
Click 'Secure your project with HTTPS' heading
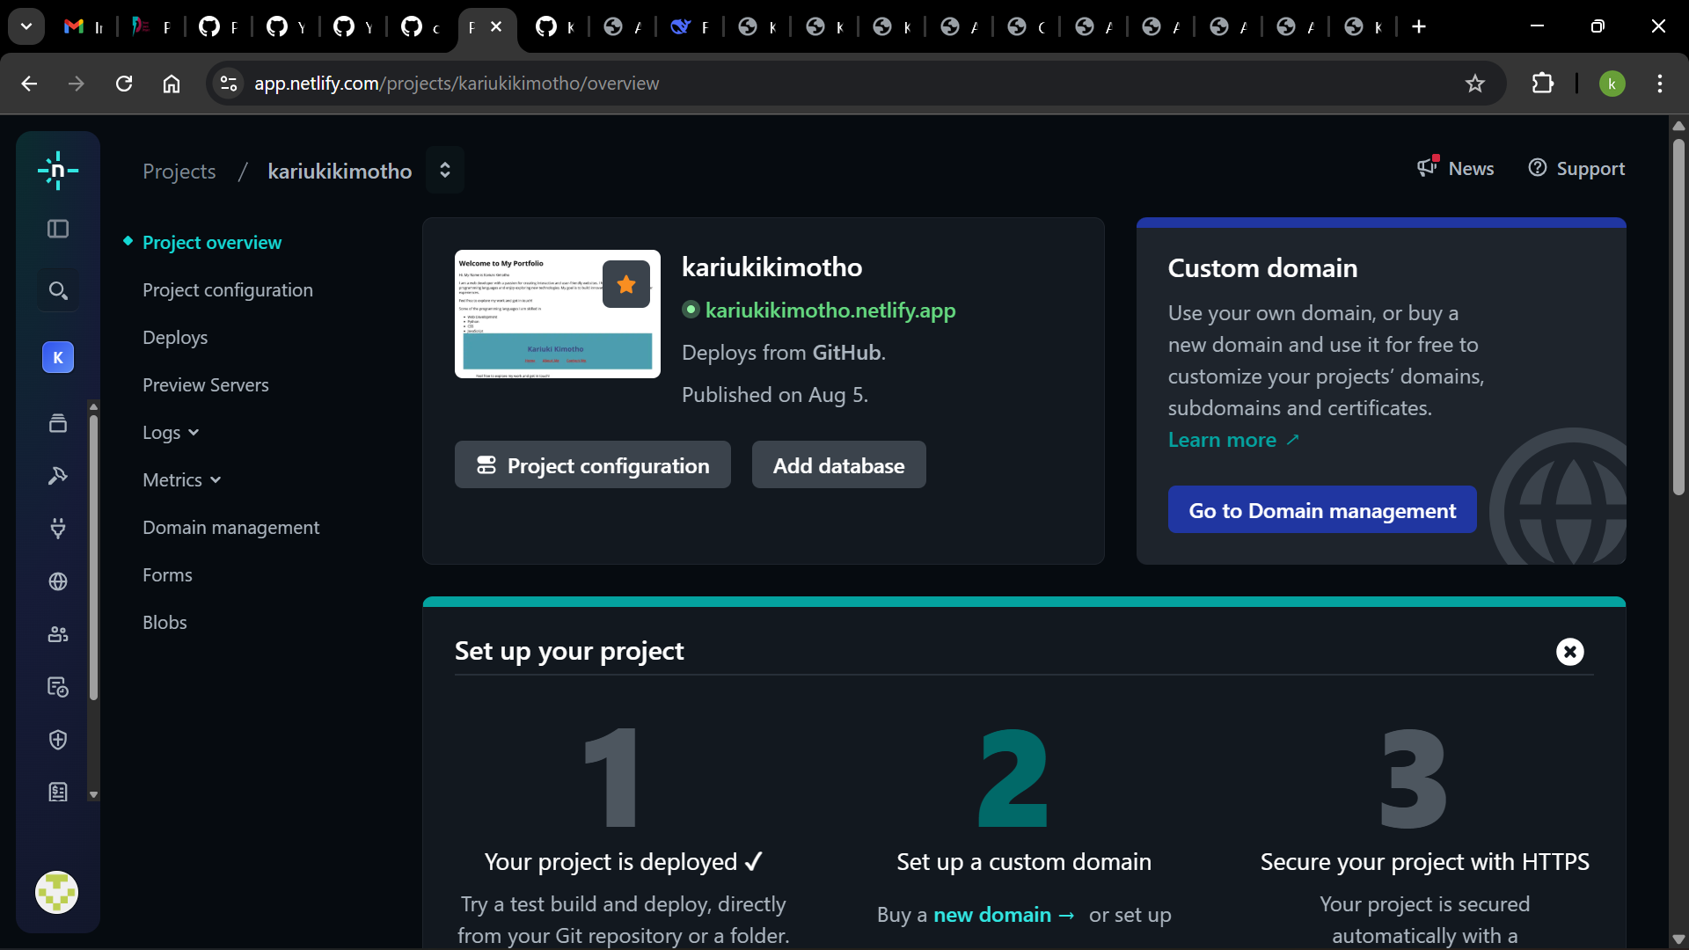[1425, 862]
